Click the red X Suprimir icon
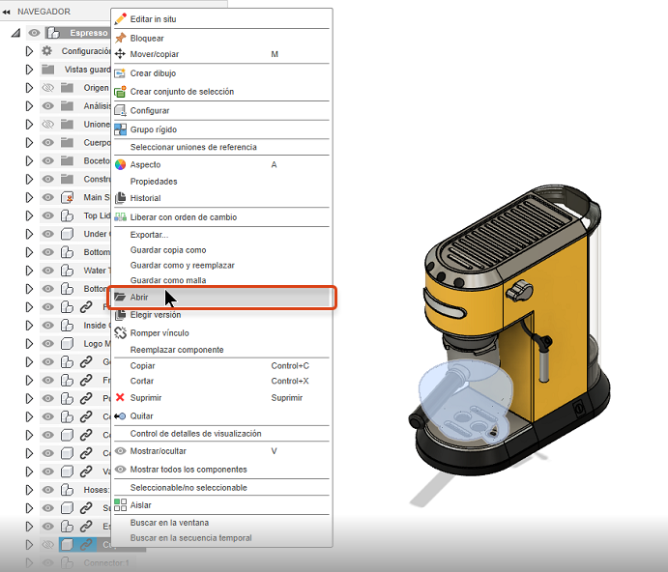The image size is (668, 572). pos(120,397)
